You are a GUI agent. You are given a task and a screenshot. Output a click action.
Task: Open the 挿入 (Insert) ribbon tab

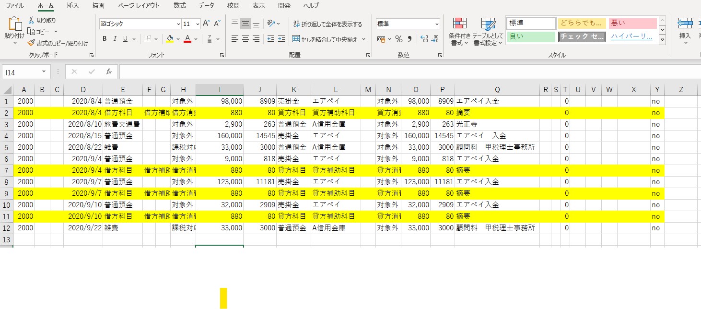click(x=73, y=6)
